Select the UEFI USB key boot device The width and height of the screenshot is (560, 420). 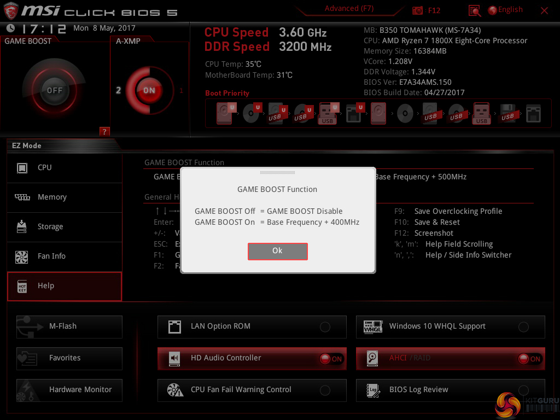[328, 113]
